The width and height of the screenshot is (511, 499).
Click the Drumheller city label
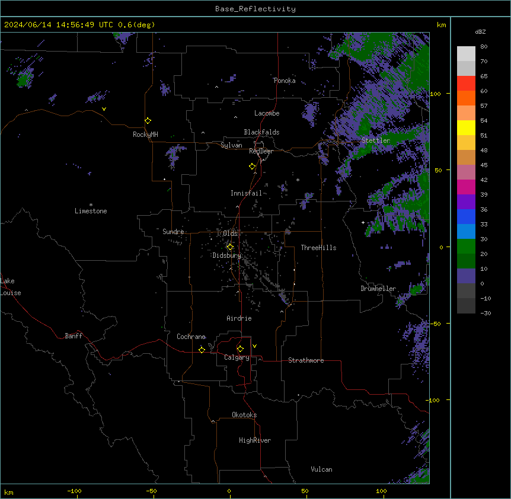tap(378, 289)
